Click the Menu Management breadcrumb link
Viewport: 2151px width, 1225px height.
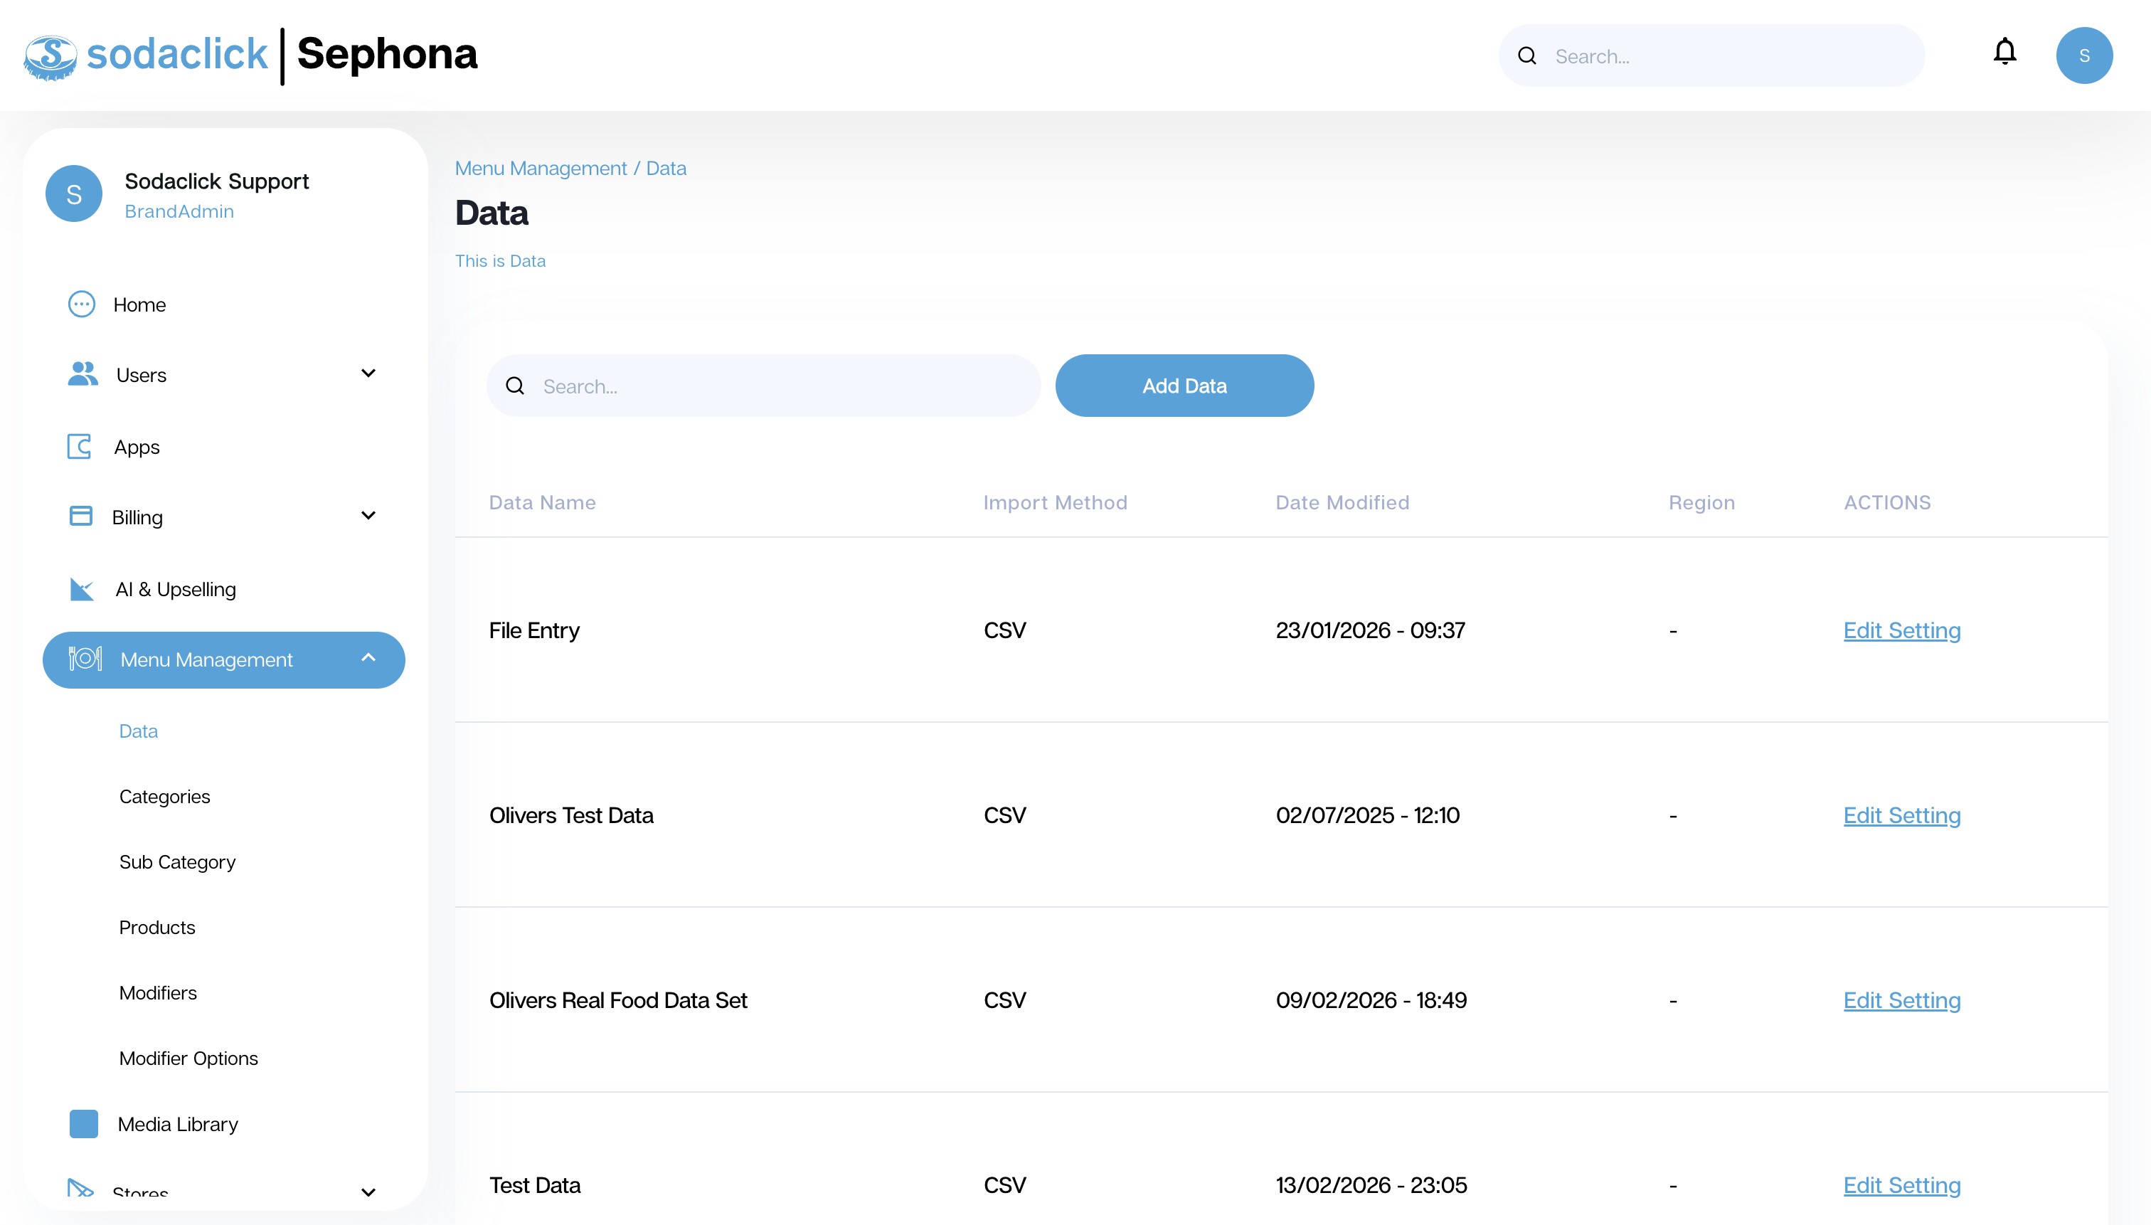coord(541,169)
